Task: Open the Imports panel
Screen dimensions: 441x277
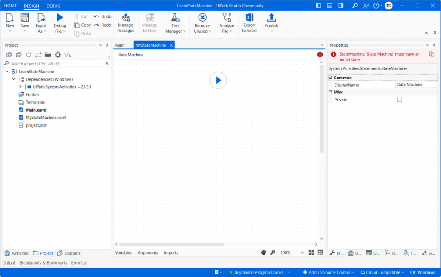Action: tap(171, 252)
